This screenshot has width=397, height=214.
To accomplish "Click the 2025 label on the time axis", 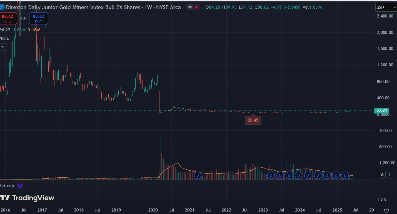I will 337,210.
